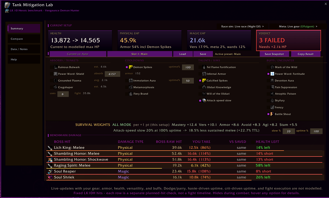Screen dimensions: 329x198
Task: Click the Mastery +12.4 survival weight
Action: (184, 125)
